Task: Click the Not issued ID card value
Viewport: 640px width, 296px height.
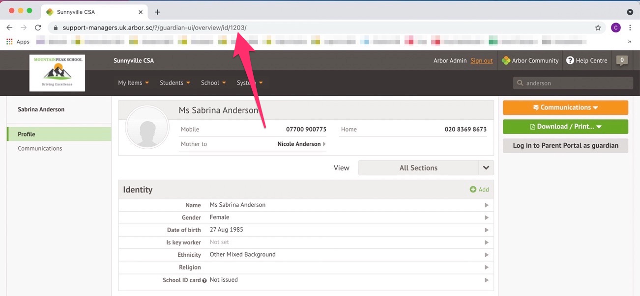Action: [224, 280]
